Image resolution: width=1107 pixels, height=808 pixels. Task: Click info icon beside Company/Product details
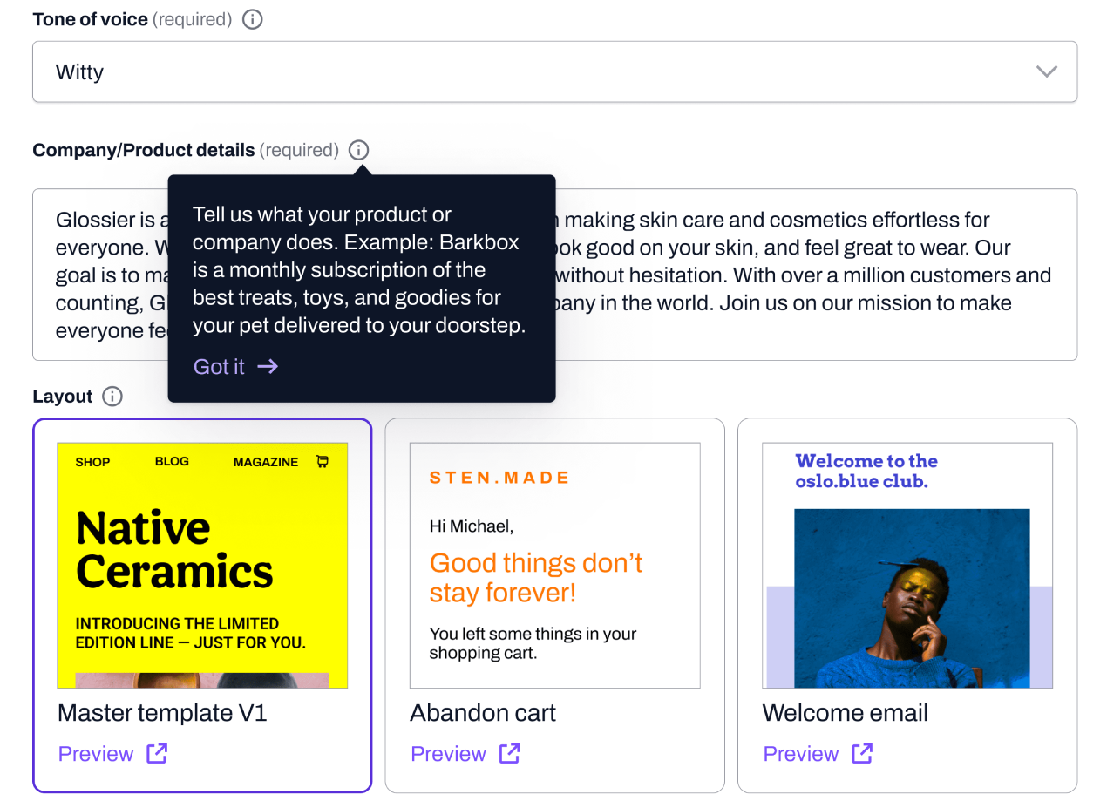(358, 150)
